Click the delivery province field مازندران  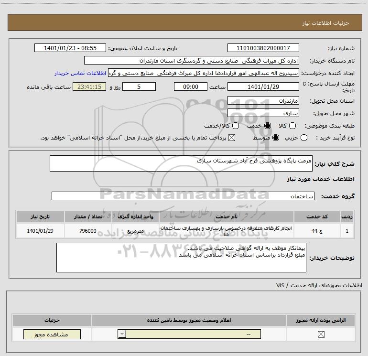(263, 101)
